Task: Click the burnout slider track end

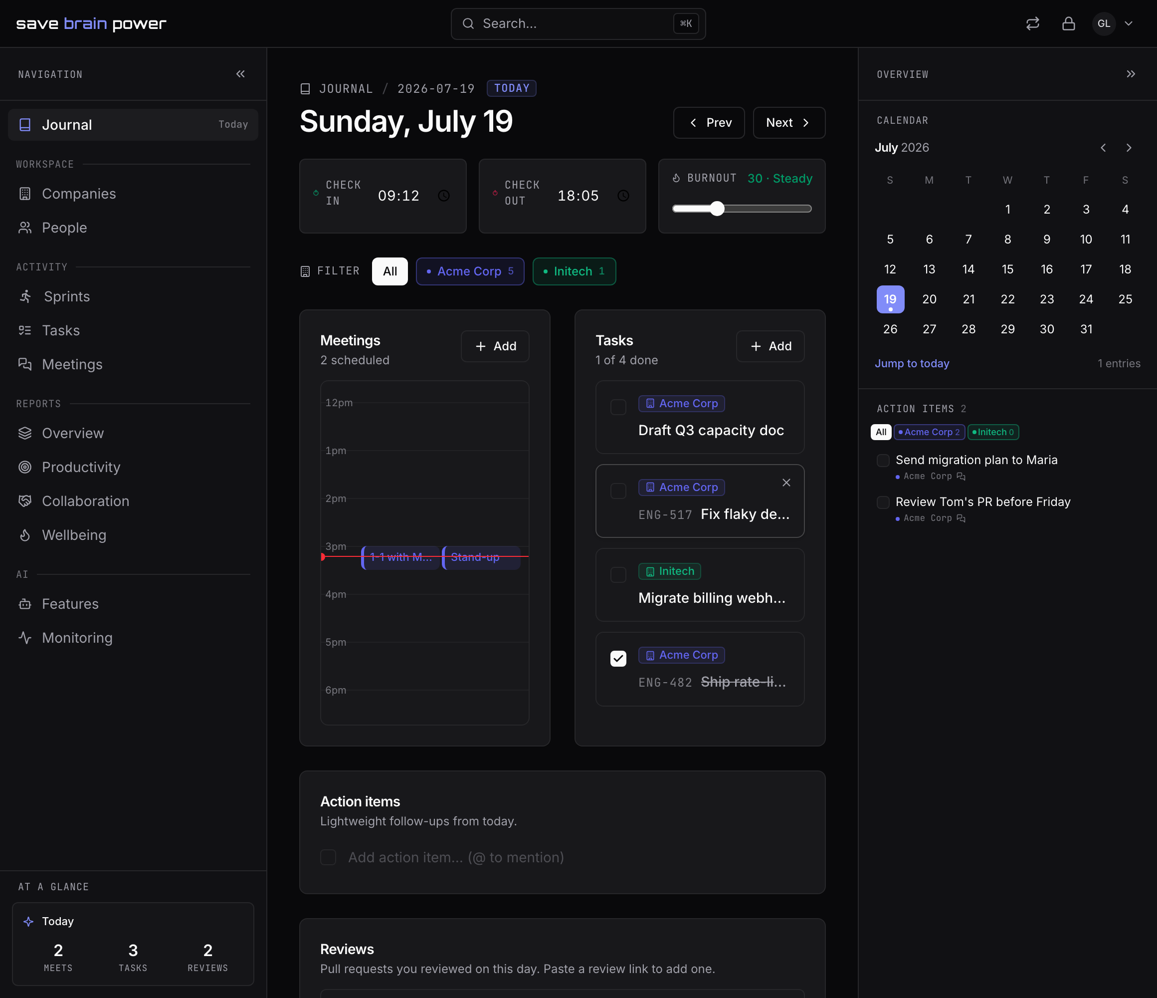Action: click(x=807, y=209)
